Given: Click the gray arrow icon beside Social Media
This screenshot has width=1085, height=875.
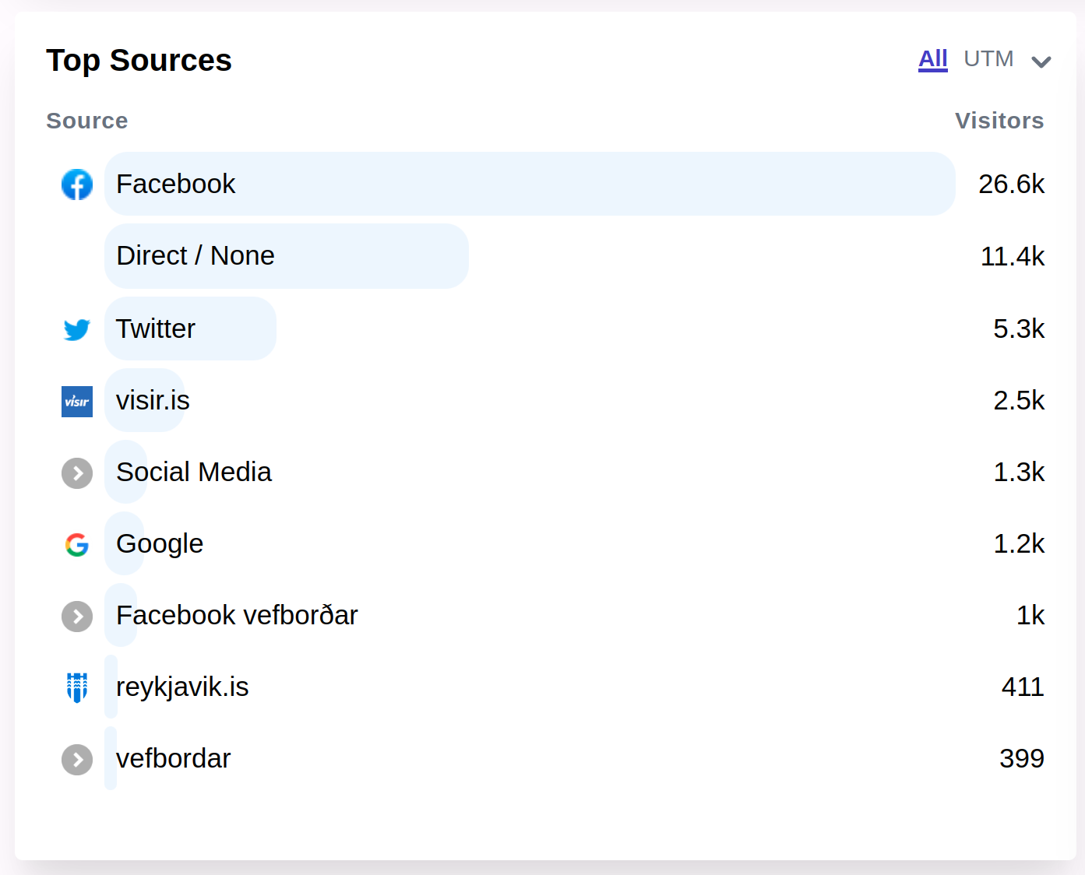Looking at the screenshot, I should [x=77, y=473].
